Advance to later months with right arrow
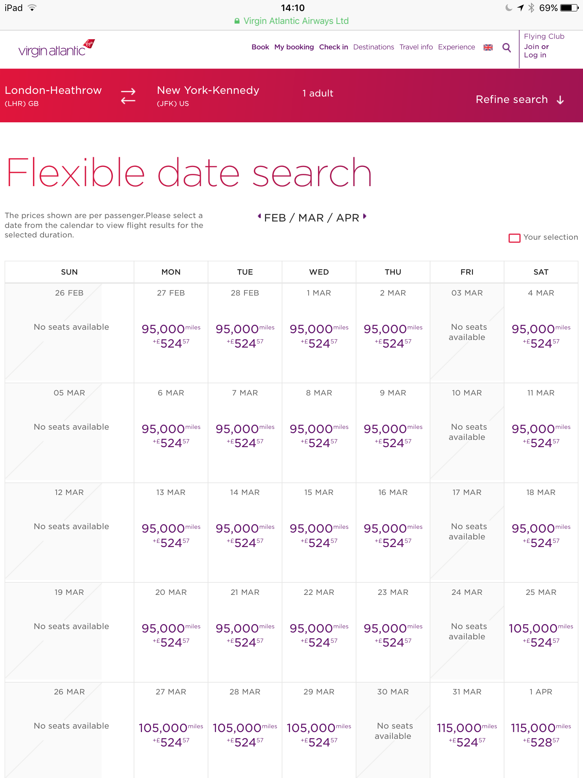The image size is (583, 778). [x=365, y=216]
